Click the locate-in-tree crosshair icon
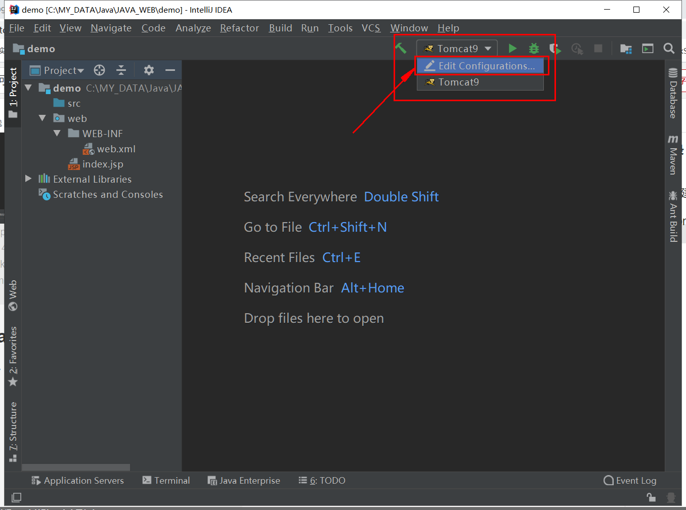 click(x=100, y=70)
